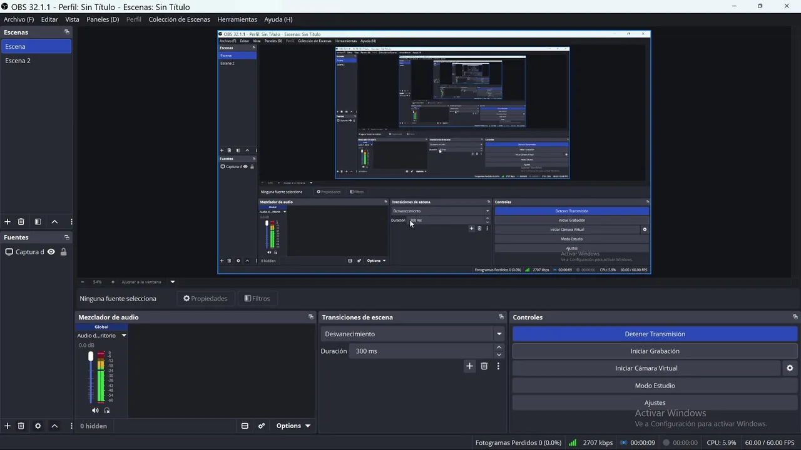Click the recording status icon beside 00:00:00
This screenshot has width=801, height=450.
(x=666, y=442)
